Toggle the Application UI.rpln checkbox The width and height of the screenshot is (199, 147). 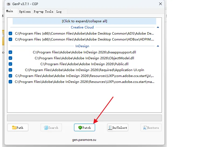[11, 70]
